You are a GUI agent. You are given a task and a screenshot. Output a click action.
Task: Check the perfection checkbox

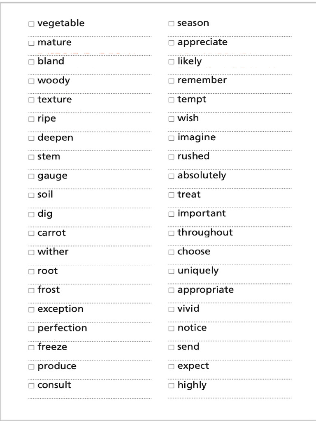31,328
